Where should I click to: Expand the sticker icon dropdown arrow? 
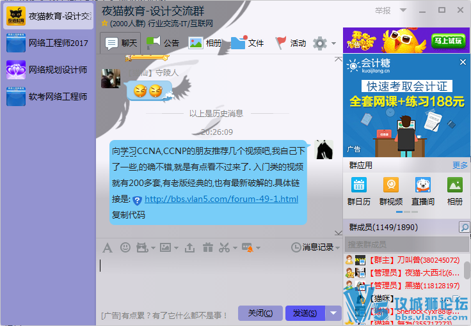coord(153,248)
